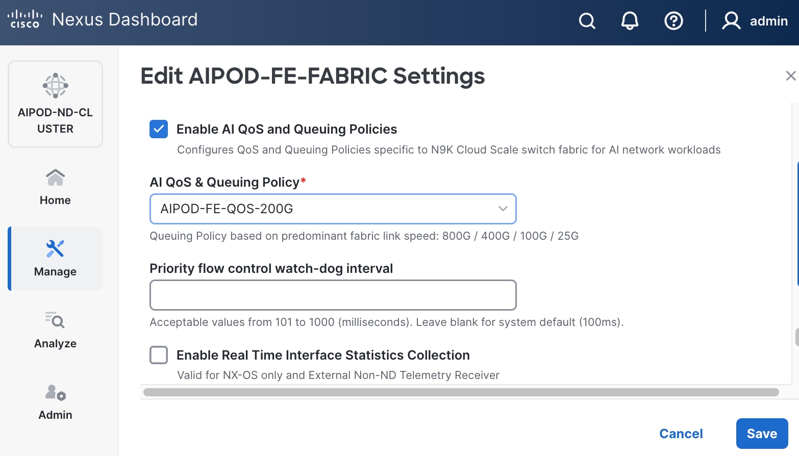The height and width of the screenshot is (456, 799).
Task: Open the global search
Action: [587, 21]
